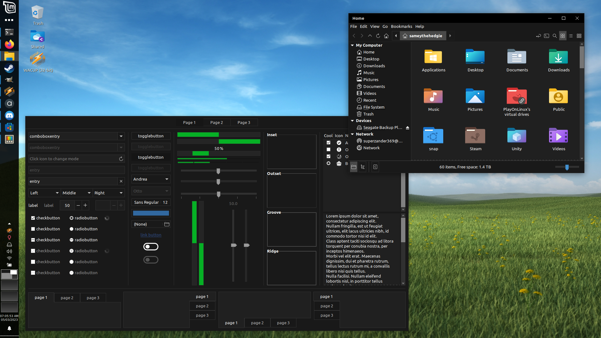Switch to the Page 2 top tab
The image size is (601, 338).
point(217,122)
